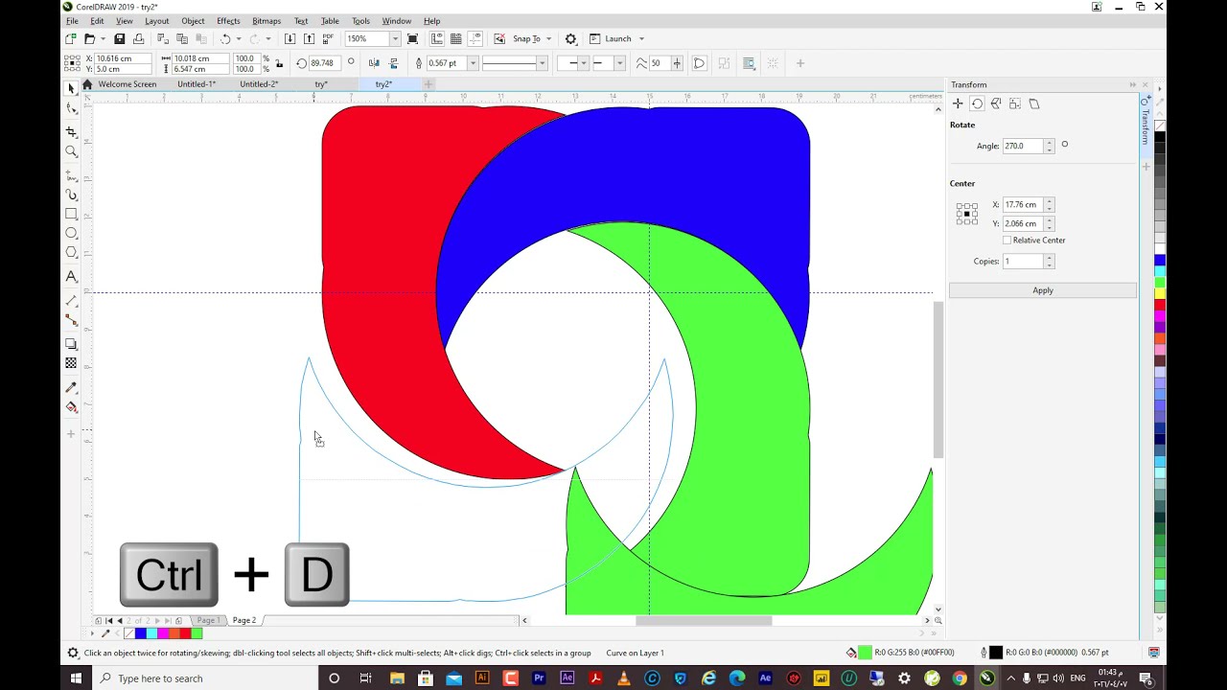Image resolution: width=1227 pixels, height=690 pixels.
Task: Select the Transparency tool
Action: pos(71,363)
